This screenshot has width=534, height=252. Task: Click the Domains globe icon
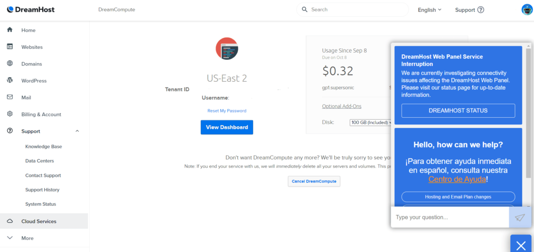[10, 63]
